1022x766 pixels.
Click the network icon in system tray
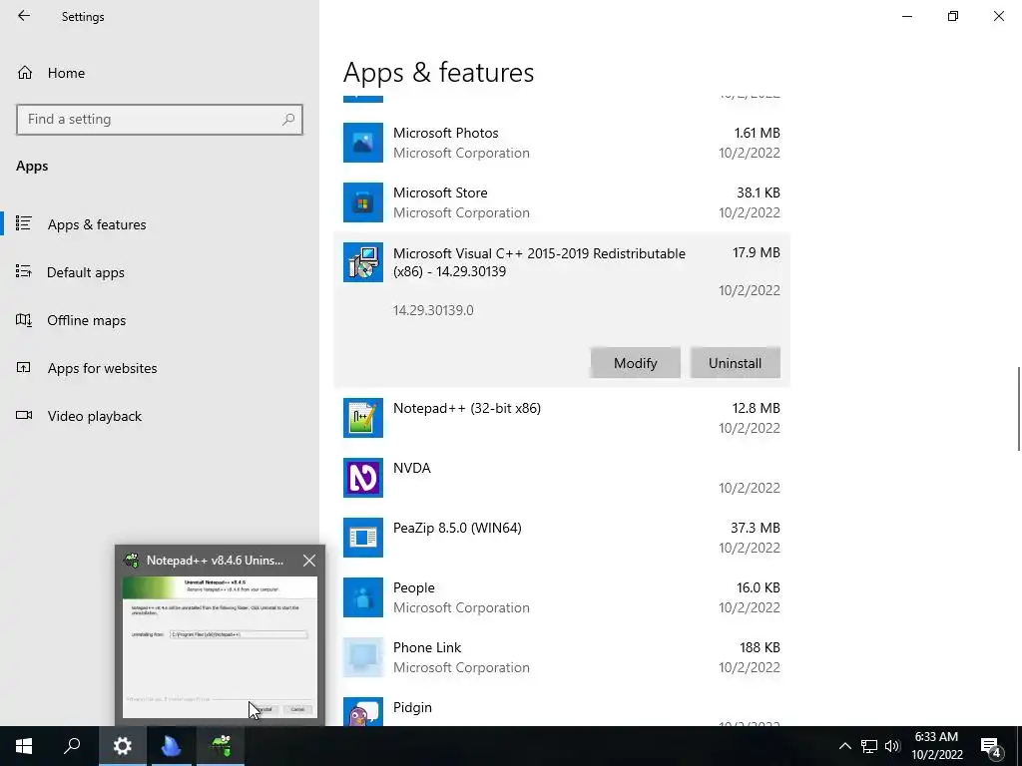[869, 746]
